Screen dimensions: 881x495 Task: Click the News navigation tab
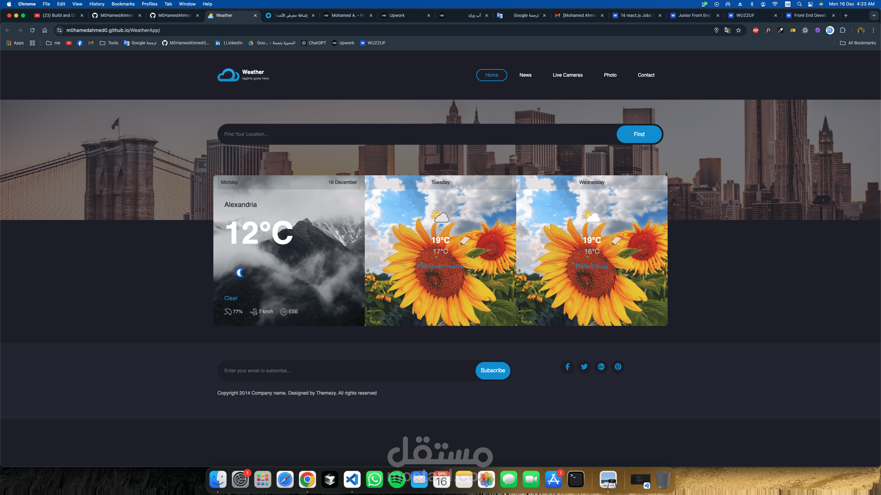coord(525,75)
